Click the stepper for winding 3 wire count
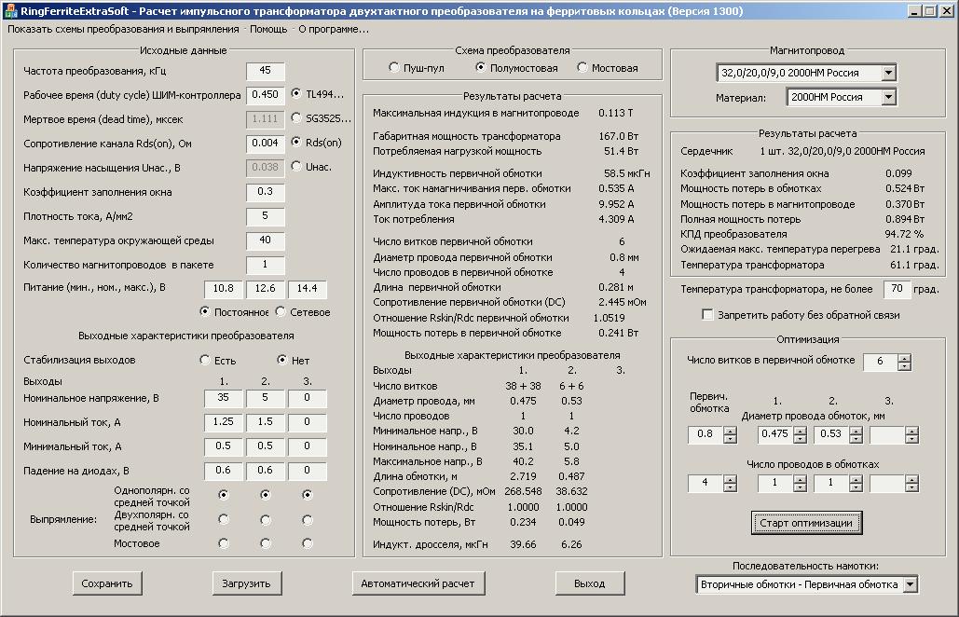Image resolution: width=959 pixels, height=617 pixels. 911,484
